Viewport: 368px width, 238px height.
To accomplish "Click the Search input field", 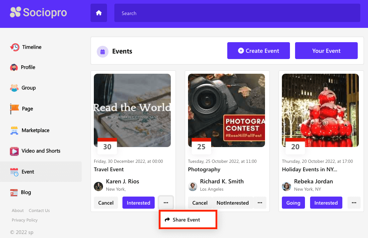I will pos(237,13).
